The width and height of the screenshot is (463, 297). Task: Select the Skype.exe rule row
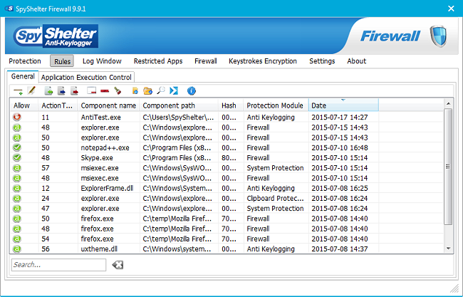coord(227,157)
